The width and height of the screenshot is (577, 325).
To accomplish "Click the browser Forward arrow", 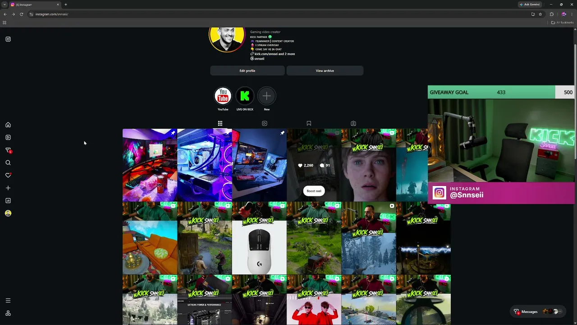I will click(13, 14).
